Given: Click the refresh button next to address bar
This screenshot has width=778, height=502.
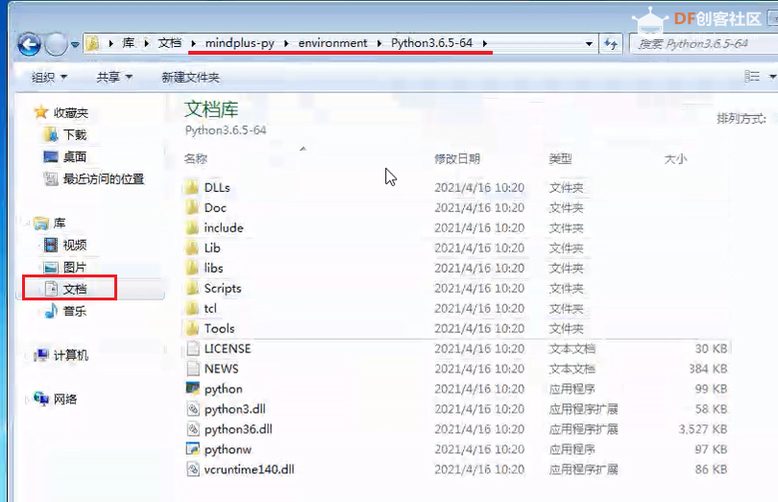Looking at the screenshot, I should pos(610,43).
